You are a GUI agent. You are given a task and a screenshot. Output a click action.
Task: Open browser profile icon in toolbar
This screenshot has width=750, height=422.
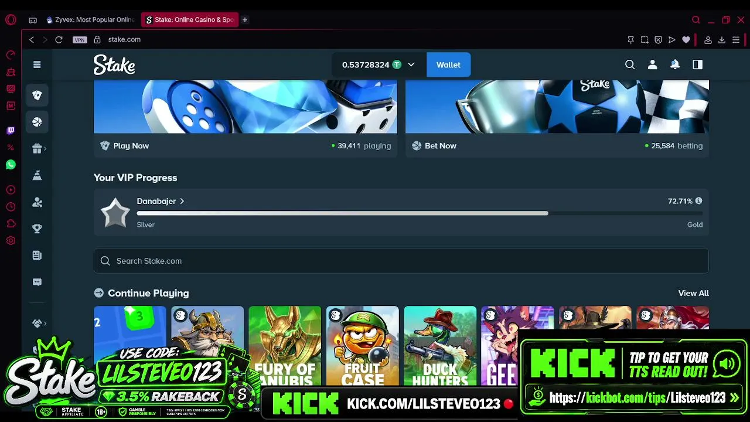click(708, 39)
